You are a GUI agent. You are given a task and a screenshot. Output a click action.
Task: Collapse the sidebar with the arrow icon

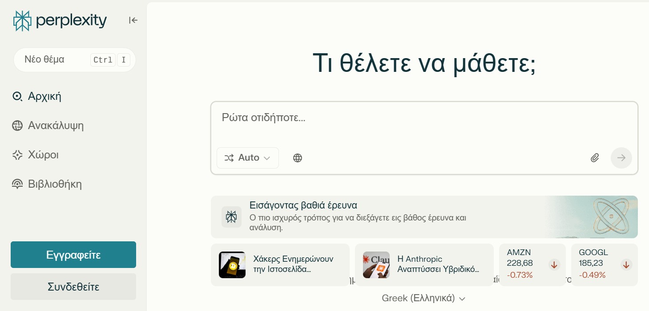133,20
